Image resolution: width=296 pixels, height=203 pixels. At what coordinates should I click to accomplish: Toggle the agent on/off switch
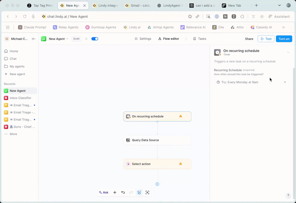[95, 39]
